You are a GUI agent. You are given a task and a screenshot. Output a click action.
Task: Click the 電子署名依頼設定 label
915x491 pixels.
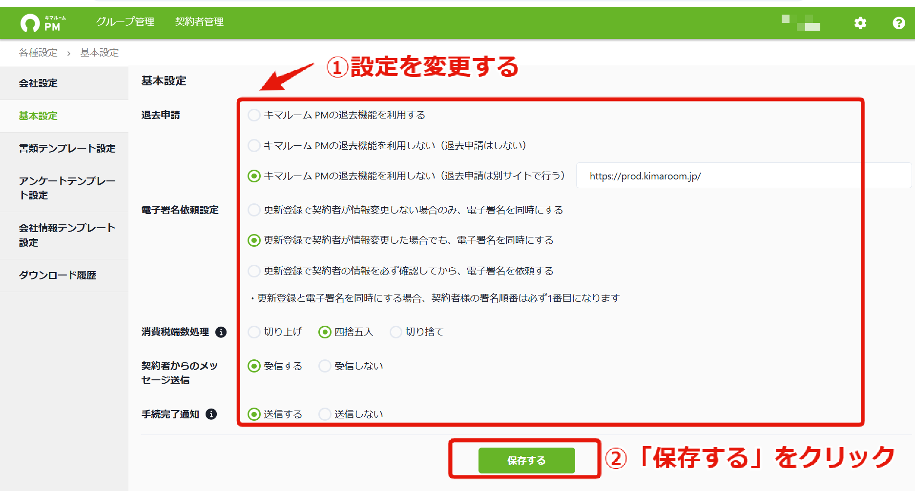(180, 210)
